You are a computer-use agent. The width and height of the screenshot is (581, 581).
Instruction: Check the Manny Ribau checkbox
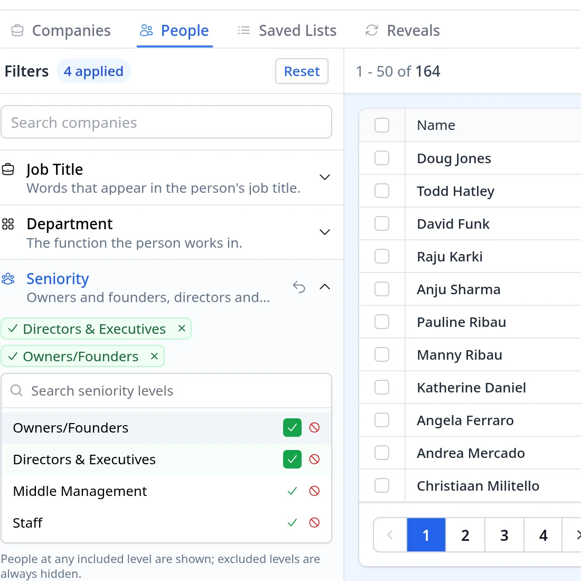coord(382,354)
